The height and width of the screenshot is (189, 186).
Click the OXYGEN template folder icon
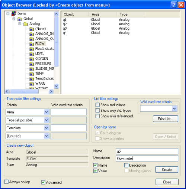[x=32, y=59]
